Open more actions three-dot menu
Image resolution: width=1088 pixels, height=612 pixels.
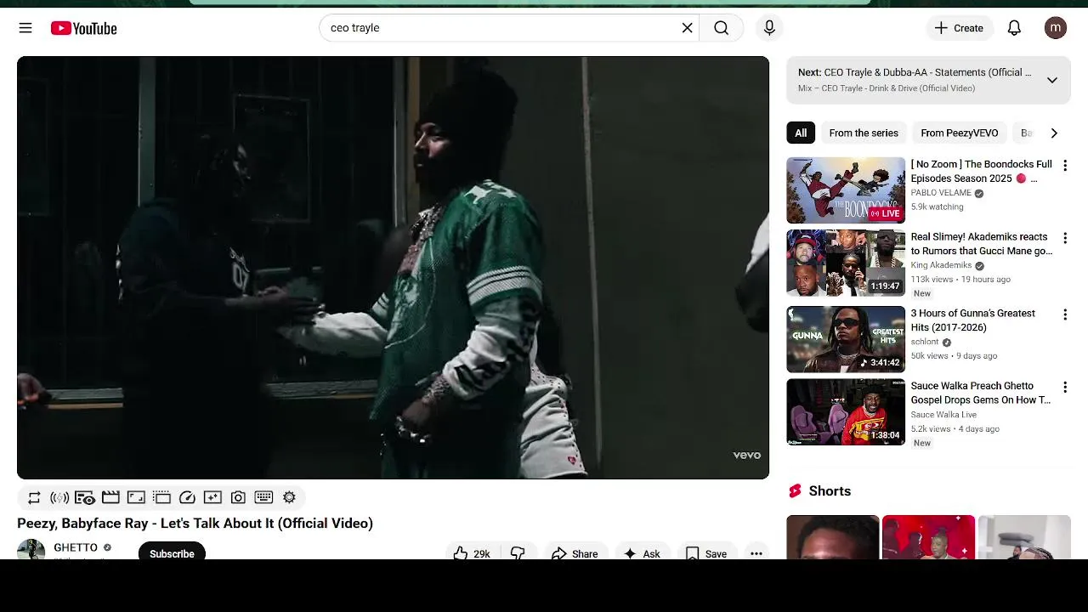pyautogui.click(x=756, y=553)
